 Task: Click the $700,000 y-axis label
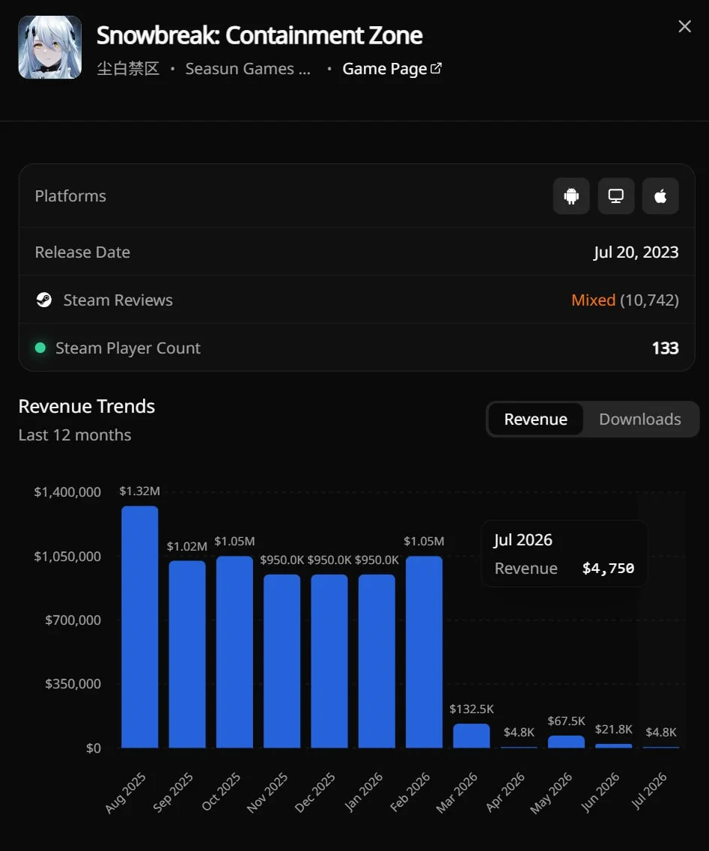(73, 620)
